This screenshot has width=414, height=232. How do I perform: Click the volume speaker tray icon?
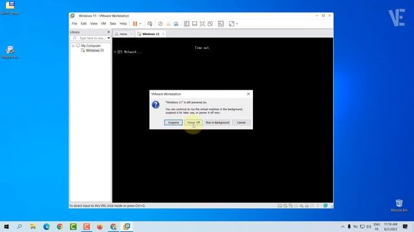click(x=369, y=226)
